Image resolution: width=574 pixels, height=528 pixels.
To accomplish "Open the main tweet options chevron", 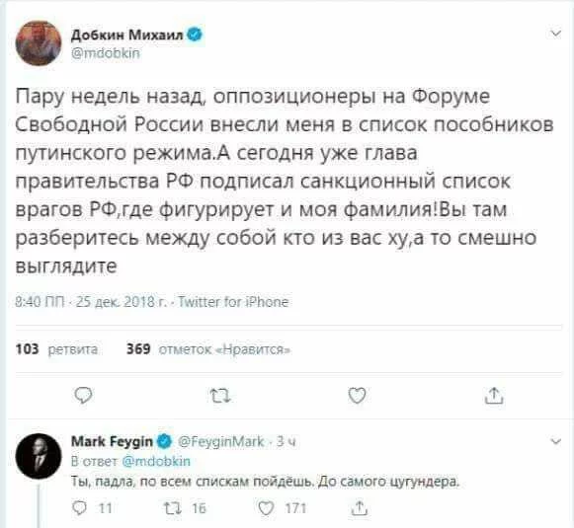I will point(556,34).
